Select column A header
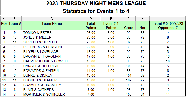 pyautogui.click(x=4, y=19)
